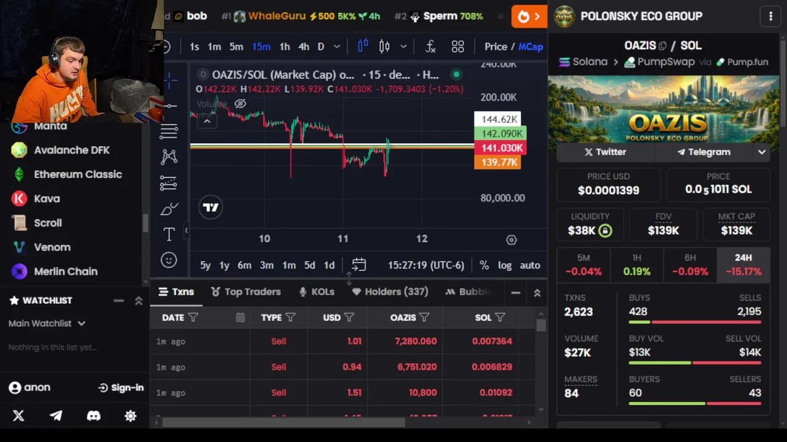787x442 pixels.
Task: Expand the timeframe interval dropdown arrow
Action: [337, 47]
